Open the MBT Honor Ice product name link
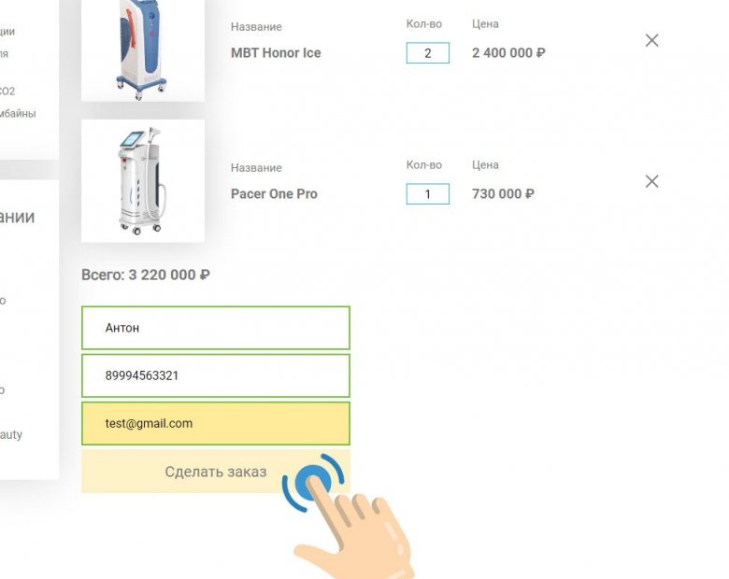This screenshot has height=579, width=729. 276,53
